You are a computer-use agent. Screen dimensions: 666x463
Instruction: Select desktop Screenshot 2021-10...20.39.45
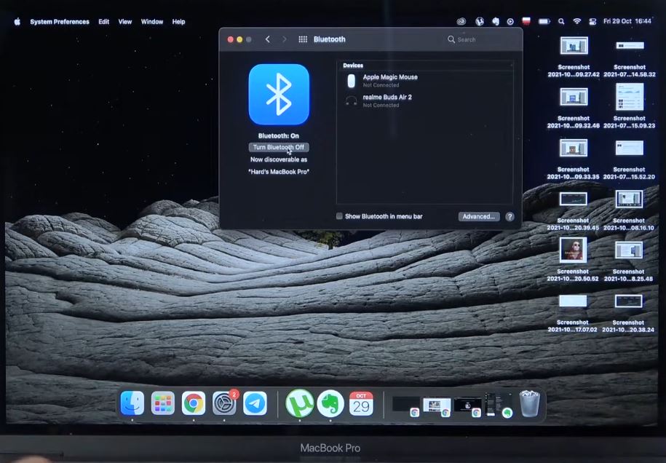pyautogui.click(x=573, y=210)
